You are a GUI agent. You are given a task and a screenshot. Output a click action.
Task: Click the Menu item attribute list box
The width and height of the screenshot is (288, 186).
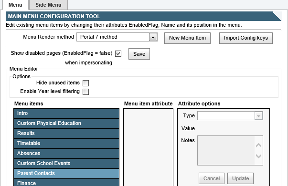(148, 147)
